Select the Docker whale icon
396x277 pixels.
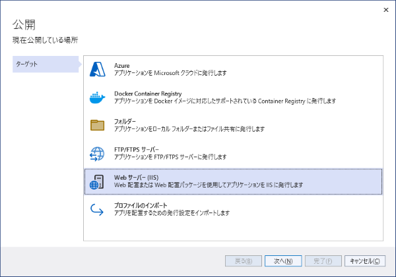97,97
